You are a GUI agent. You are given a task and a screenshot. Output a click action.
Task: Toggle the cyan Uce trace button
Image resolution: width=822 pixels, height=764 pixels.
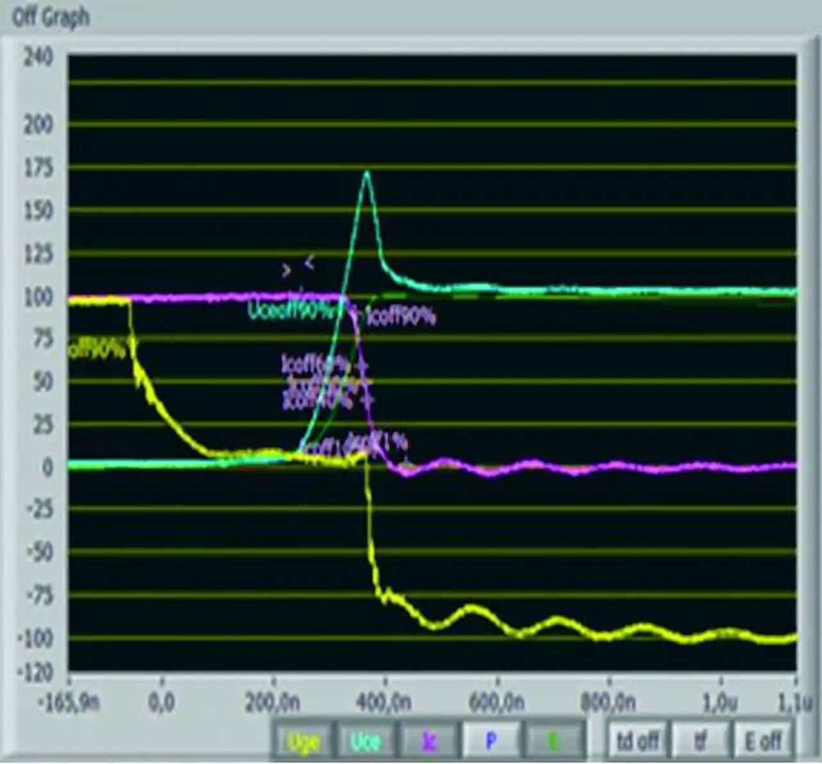pos(365,742)
